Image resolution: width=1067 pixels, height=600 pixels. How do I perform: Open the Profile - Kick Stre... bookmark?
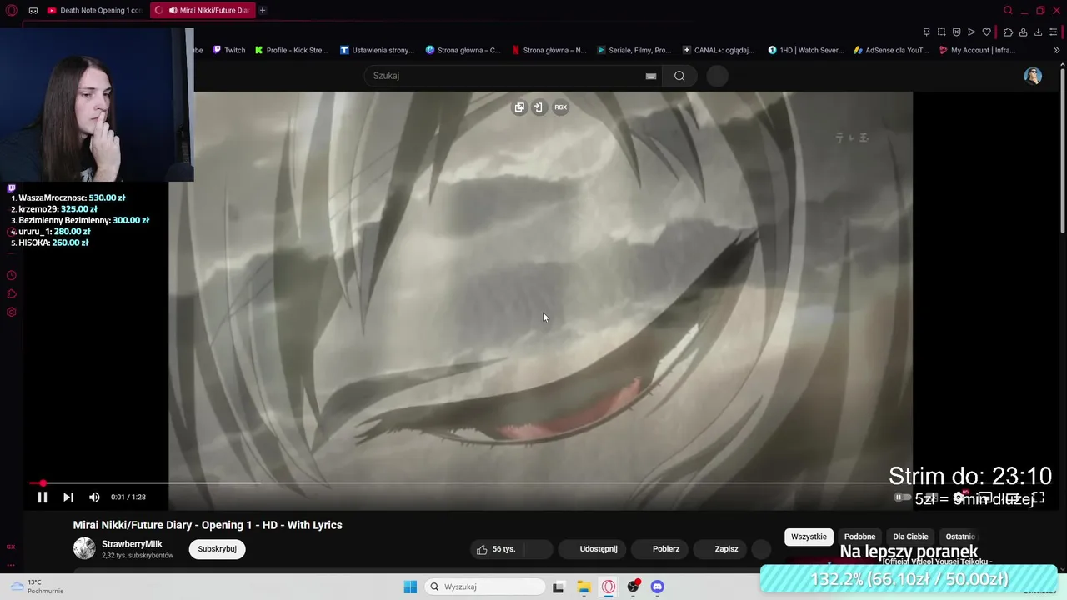point(291,50)
